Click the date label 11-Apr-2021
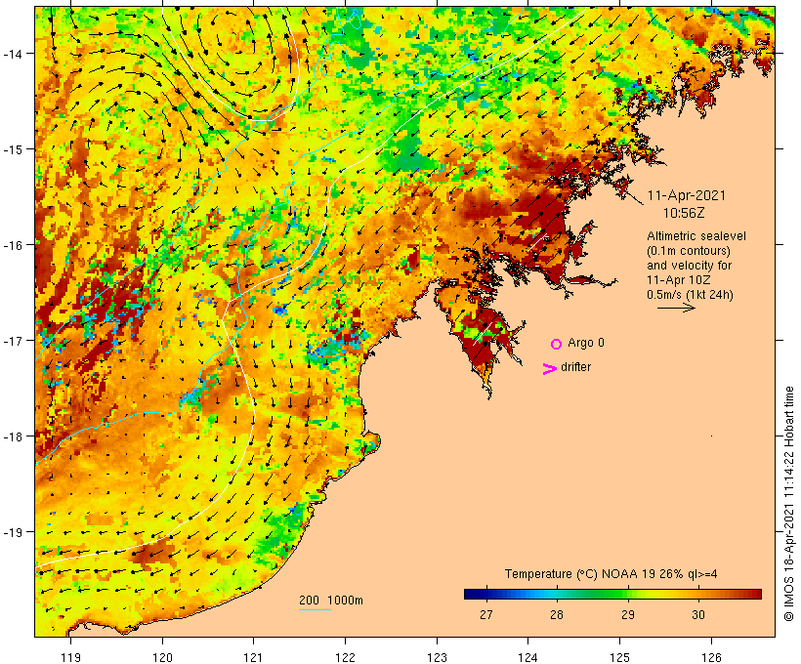801x664 pixels. [687, 195]
